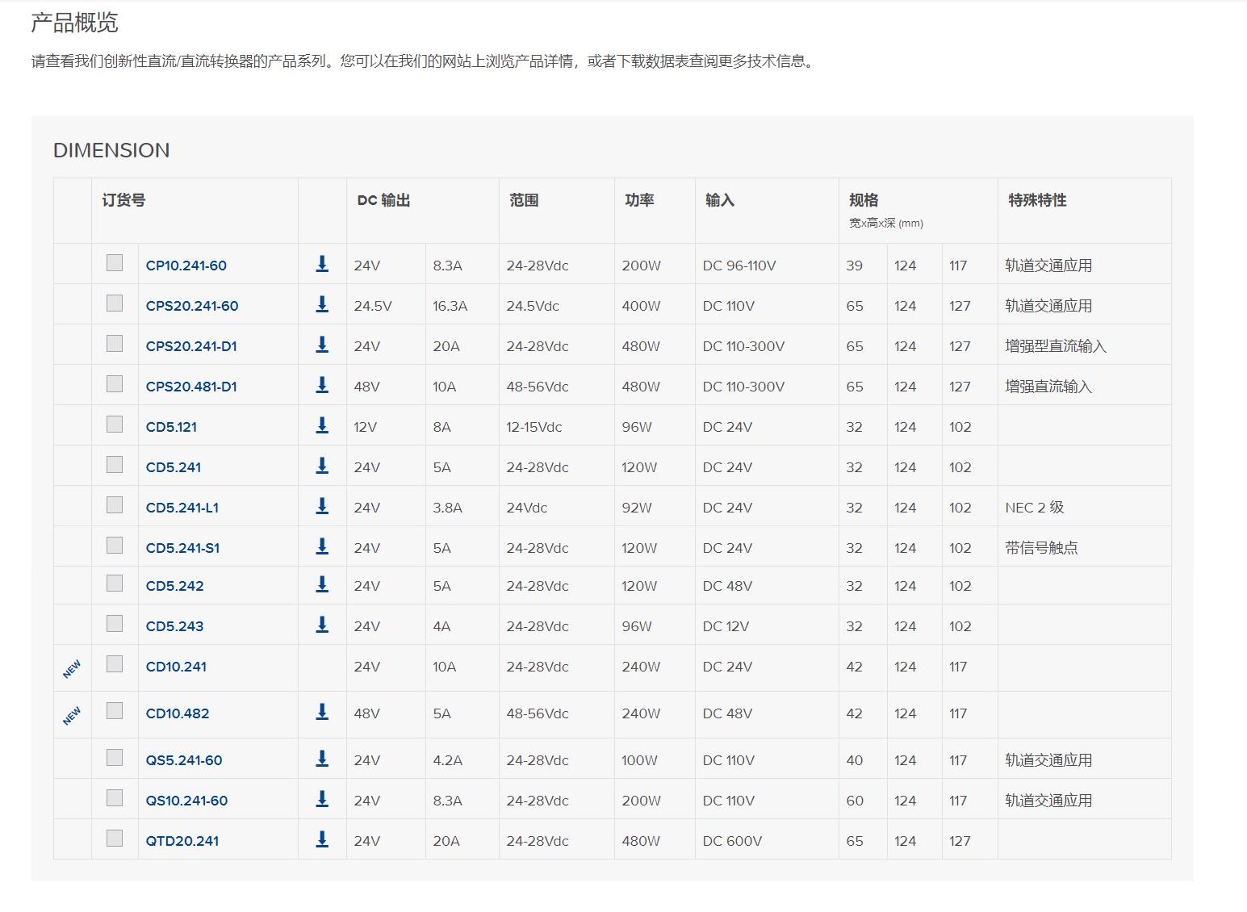
Task: Go to QS10.241-60 product details
Action: pyautogui.click(x=186, y=801)
